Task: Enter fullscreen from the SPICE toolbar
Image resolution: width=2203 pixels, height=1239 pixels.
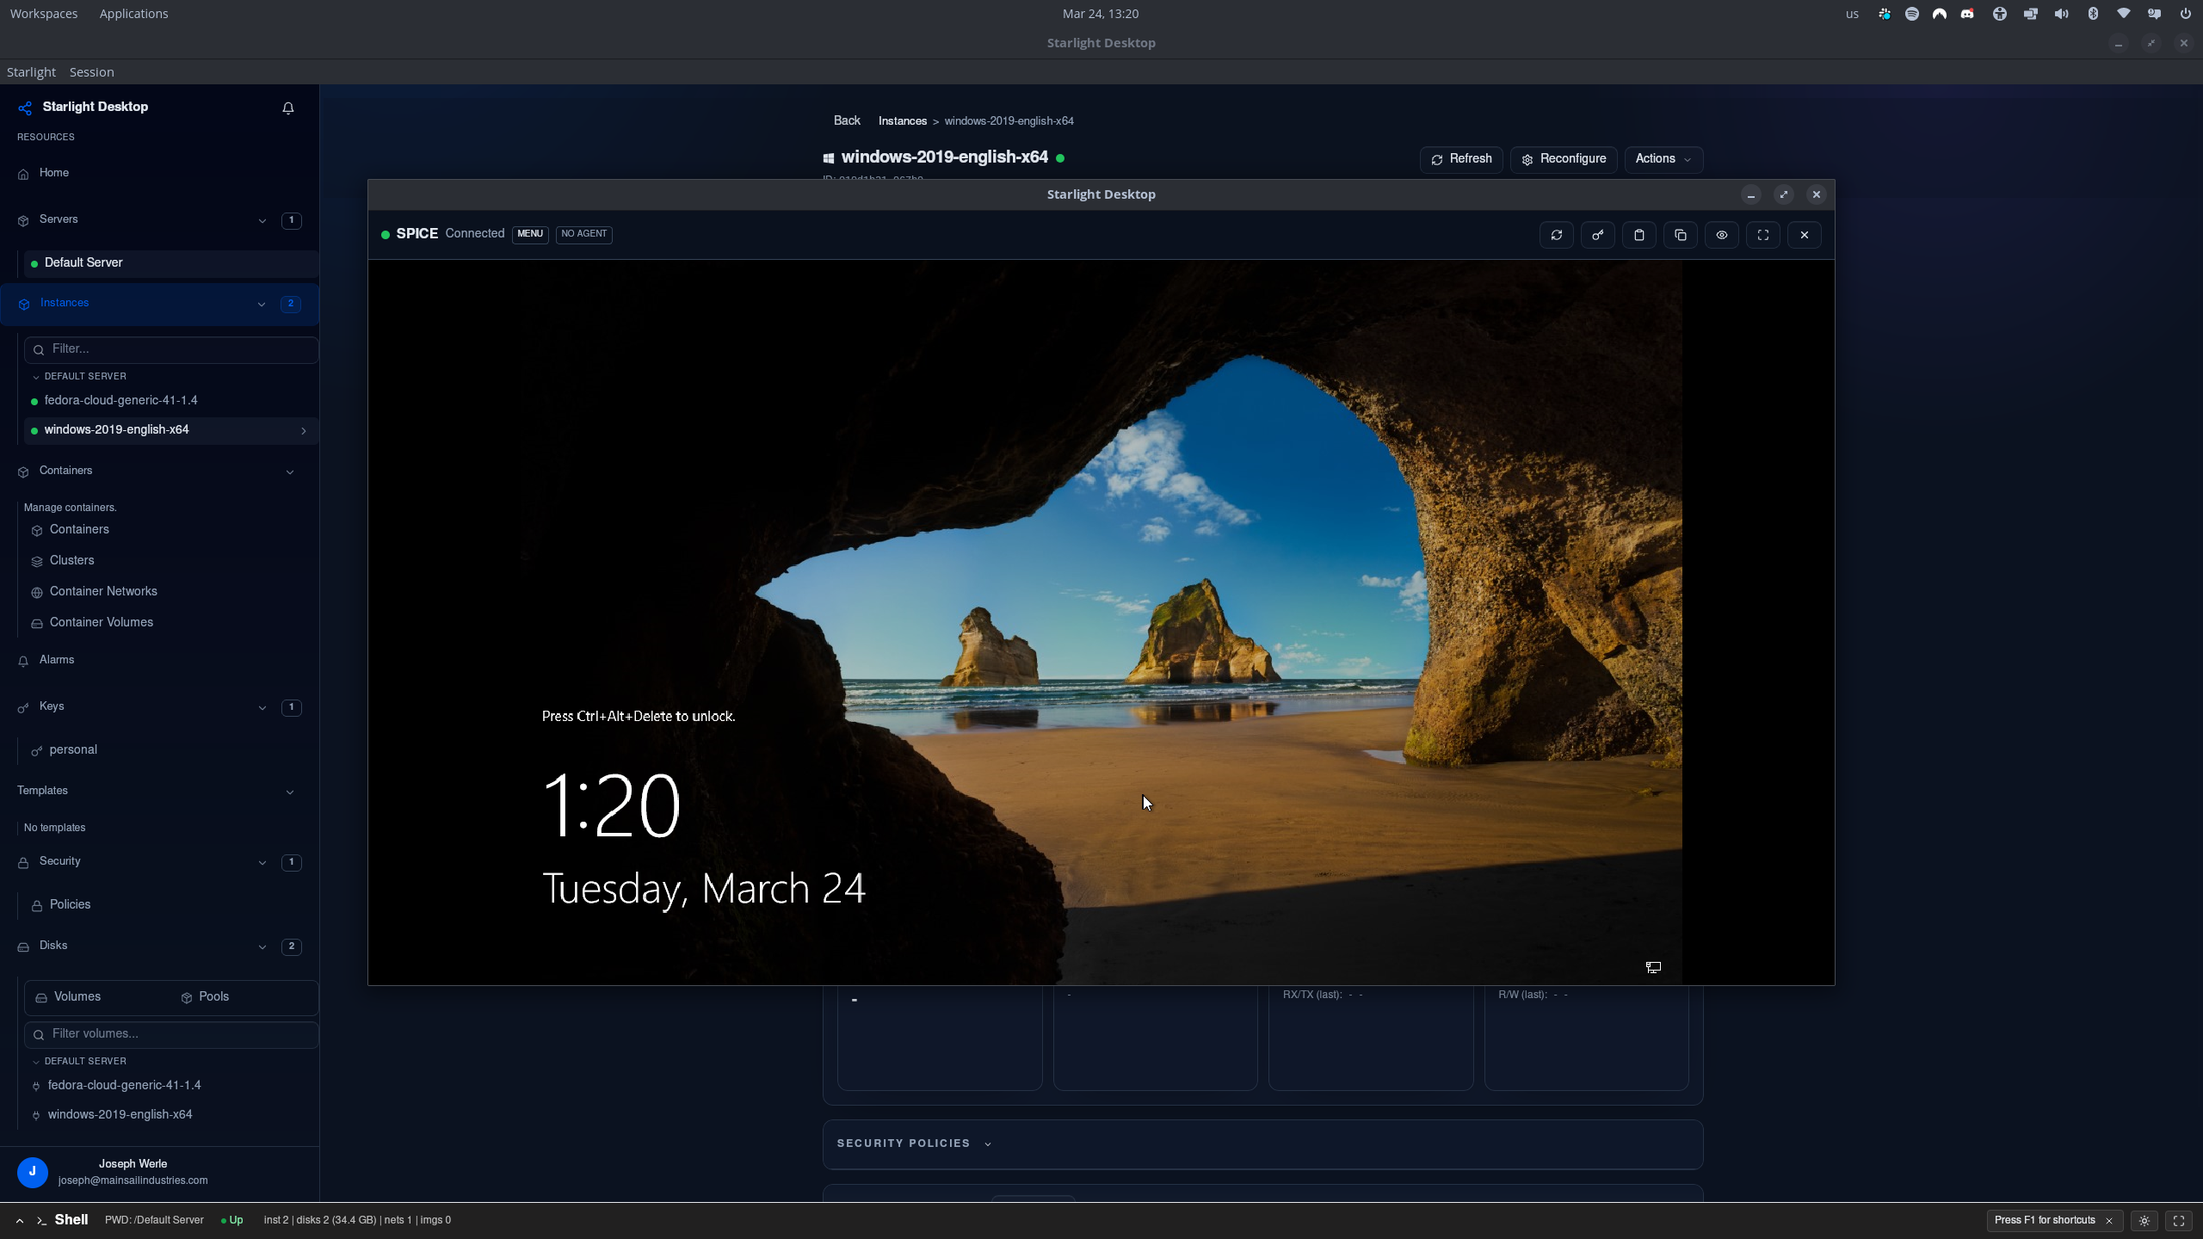Action: (x=1762, y=235)
